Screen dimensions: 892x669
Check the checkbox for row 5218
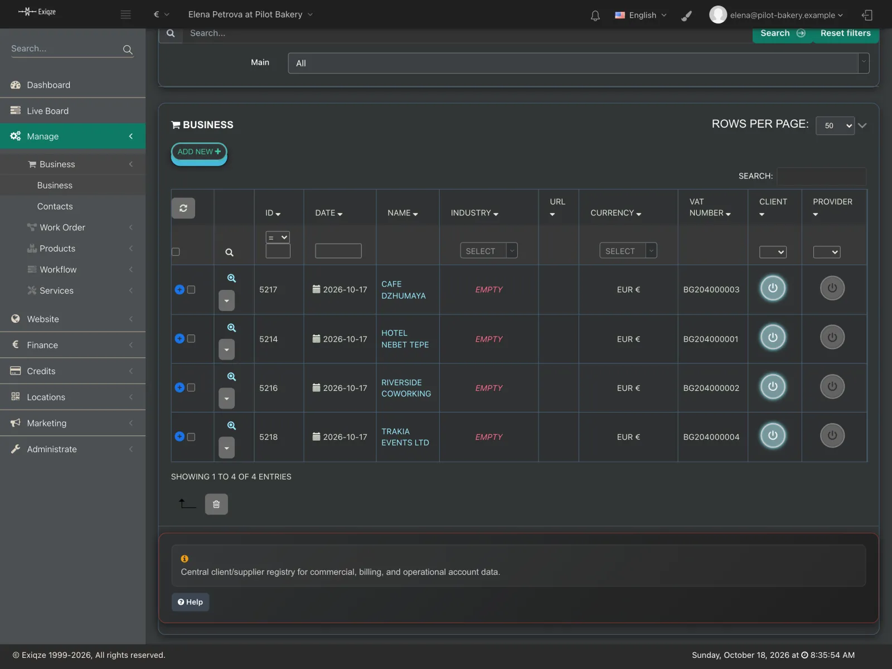point(191,437)
